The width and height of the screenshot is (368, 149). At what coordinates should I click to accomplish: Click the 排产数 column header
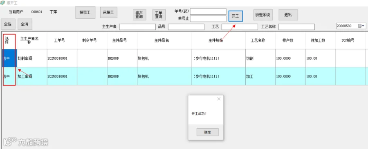pyautogui.click(x=291, y=40)
